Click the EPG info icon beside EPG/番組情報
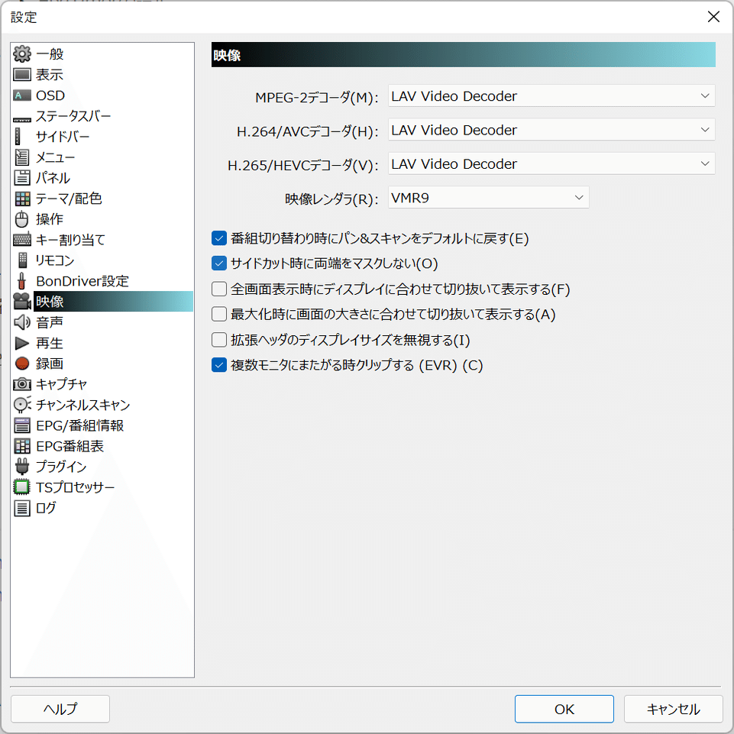This screenshot has height=734, width=734. tap(22, 425)
